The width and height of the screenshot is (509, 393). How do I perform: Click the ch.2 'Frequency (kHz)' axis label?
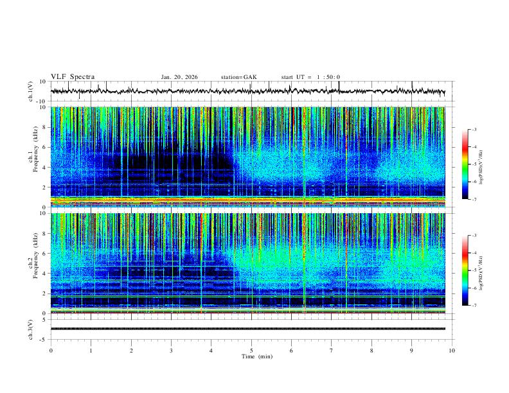pyautogui.click(x=35, y=256)
